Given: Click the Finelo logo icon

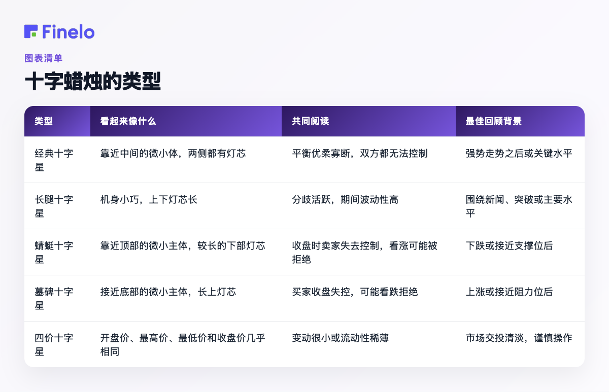Looking at the screenshot, I should pyautogui.click(x=31, y=31).
